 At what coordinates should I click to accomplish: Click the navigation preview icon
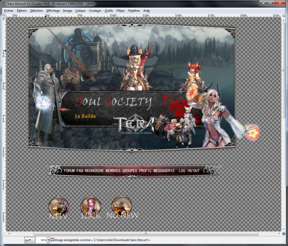(283, 234)
